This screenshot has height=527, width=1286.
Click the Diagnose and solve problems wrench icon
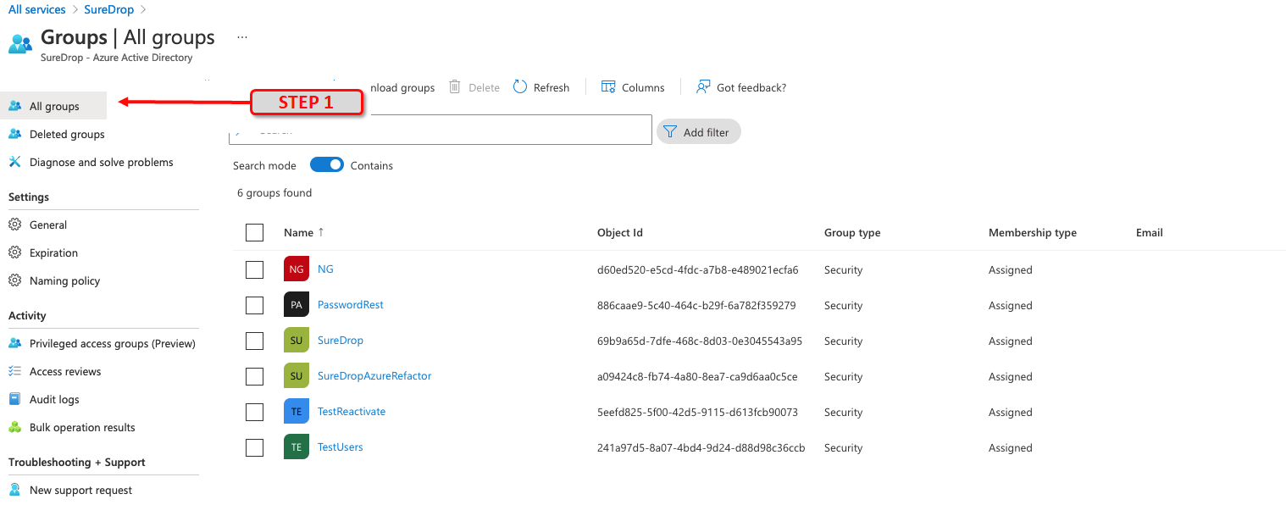click(14, 162)
